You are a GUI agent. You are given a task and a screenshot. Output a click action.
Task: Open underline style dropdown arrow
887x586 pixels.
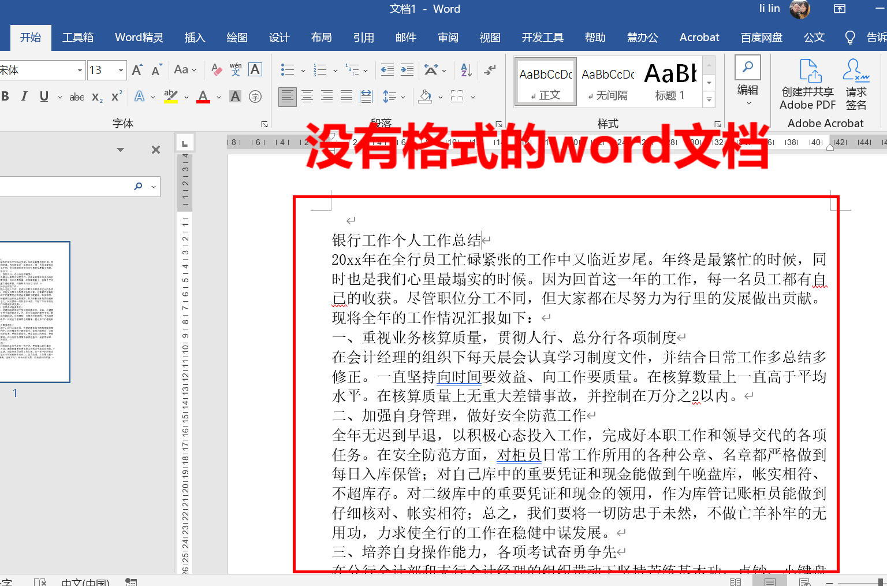[x=59, y=97]
